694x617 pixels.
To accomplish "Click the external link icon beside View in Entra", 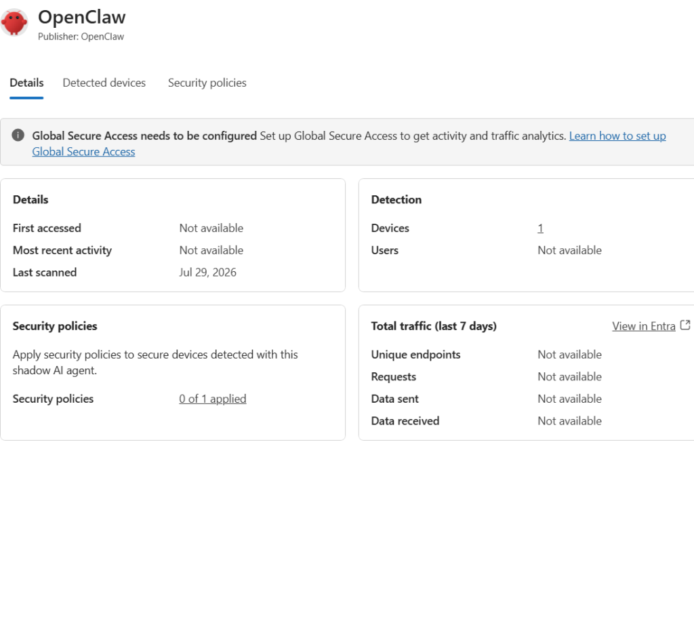I will point(685,325).
